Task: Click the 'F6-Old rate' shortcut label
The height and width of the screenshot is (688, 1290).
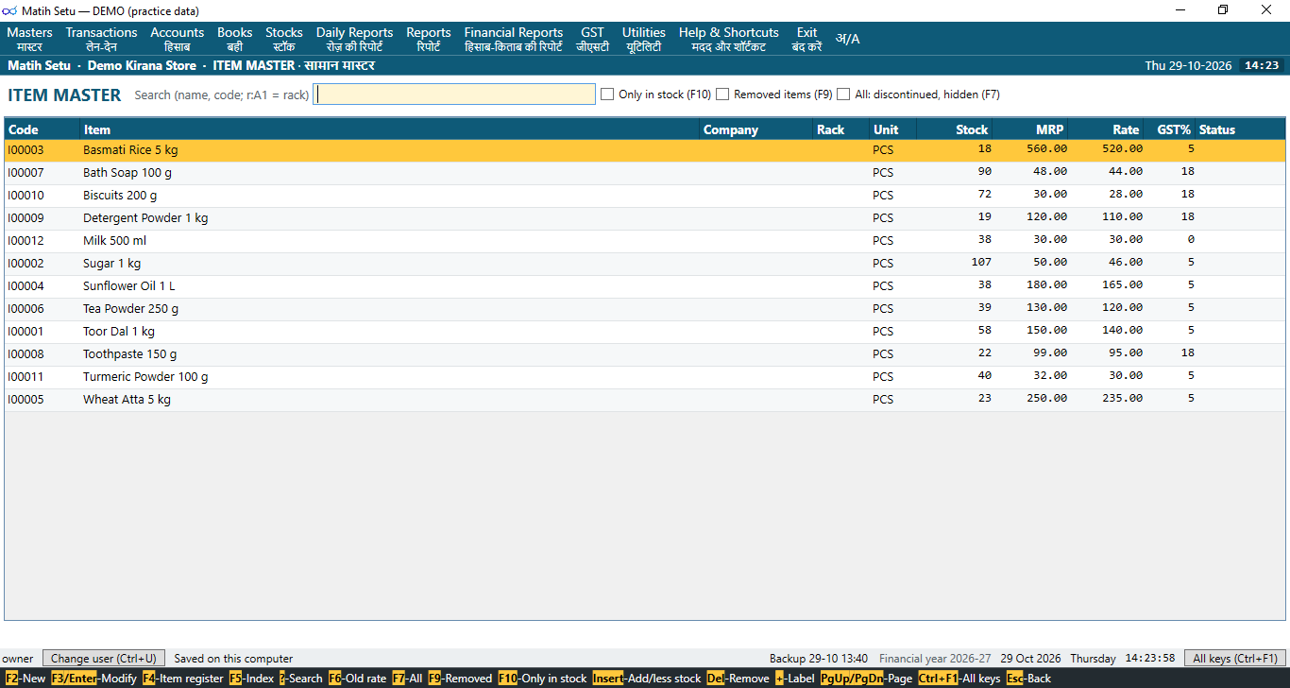Action: coord(357,679)
